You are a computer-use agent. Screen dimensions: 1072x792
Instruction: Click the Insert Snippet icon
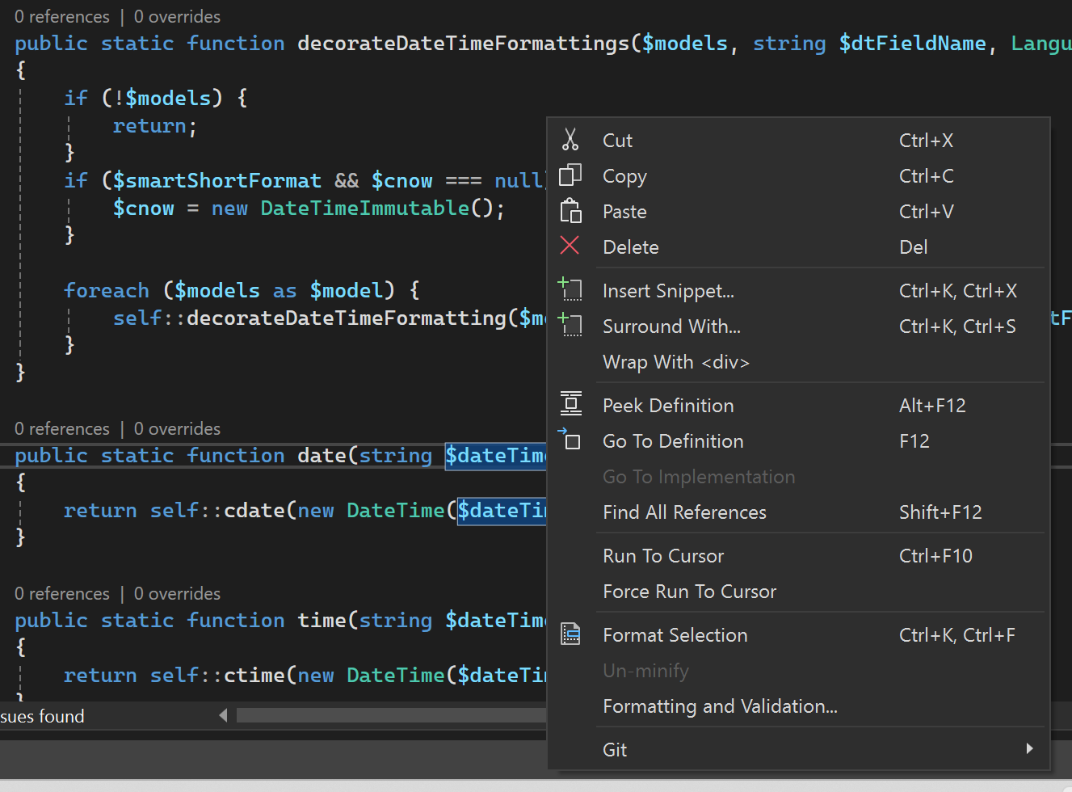[x=570, y=289]
